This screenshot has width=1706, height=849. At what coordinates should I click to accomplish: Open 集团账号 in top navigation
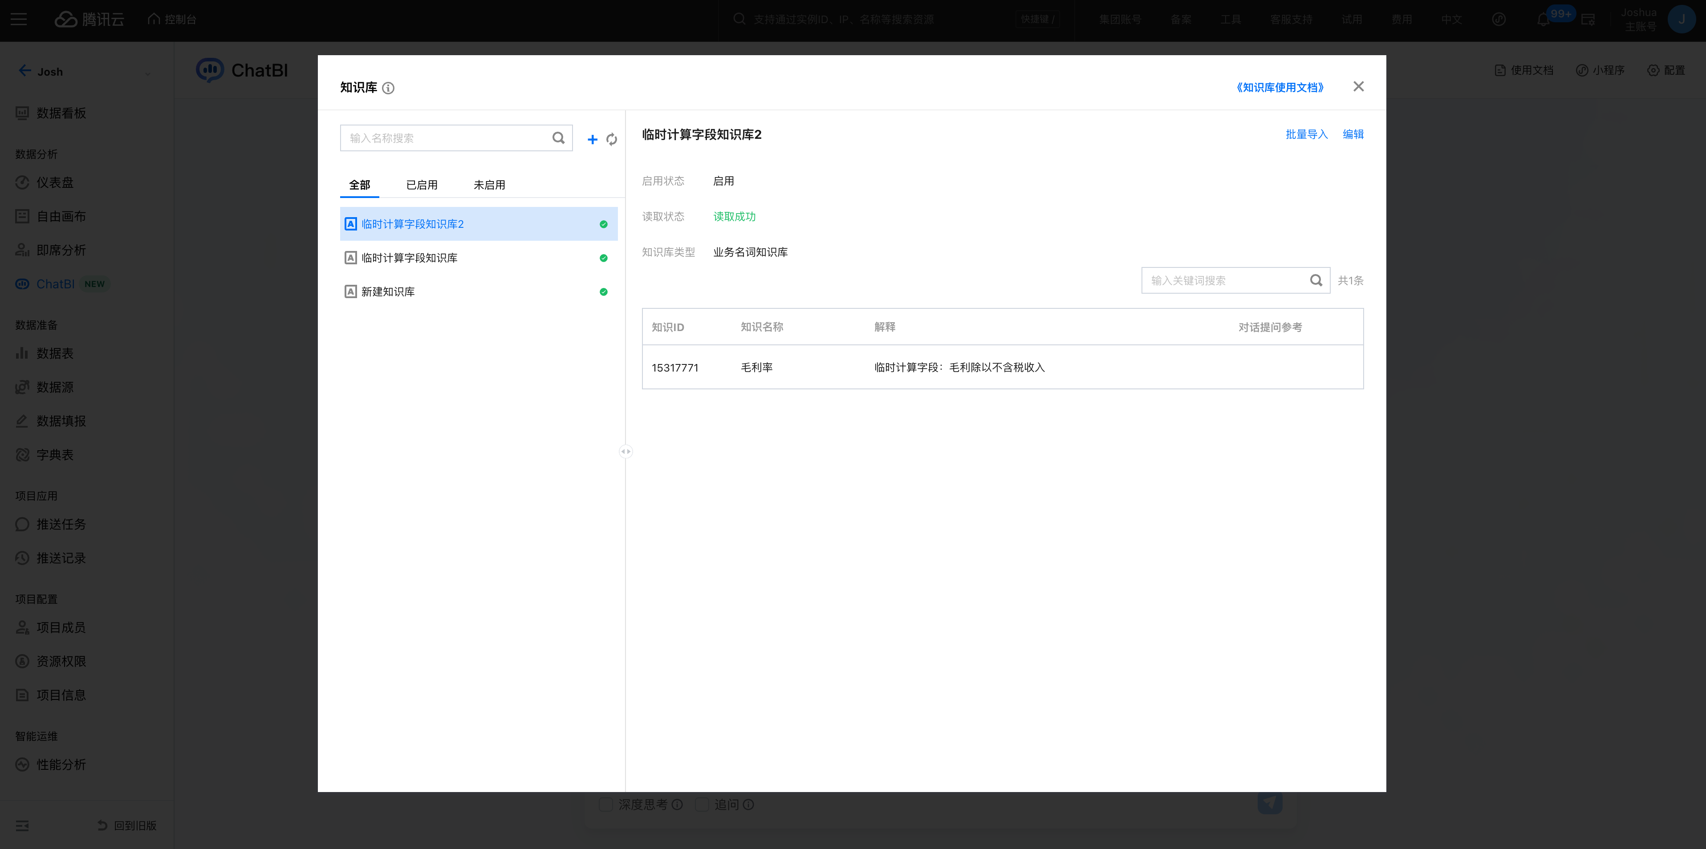[1120, 20]
